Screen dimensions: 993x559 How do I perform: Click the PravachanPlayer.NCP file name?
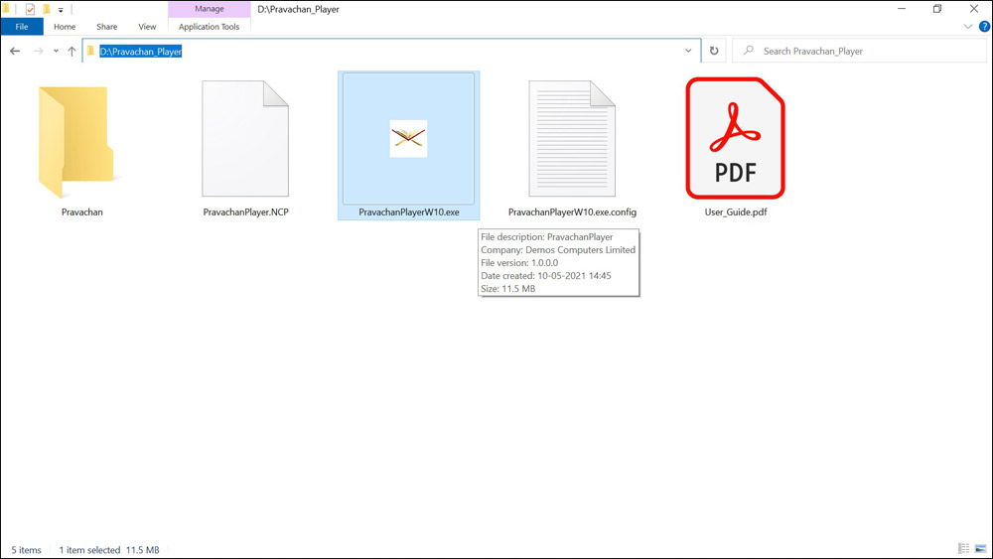pos(245,212)
